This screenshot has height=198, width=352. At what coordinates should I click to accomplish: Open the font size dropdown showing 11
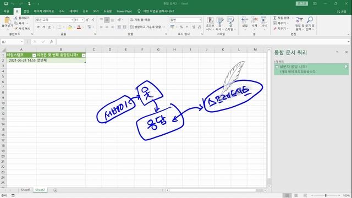(82, 20)
